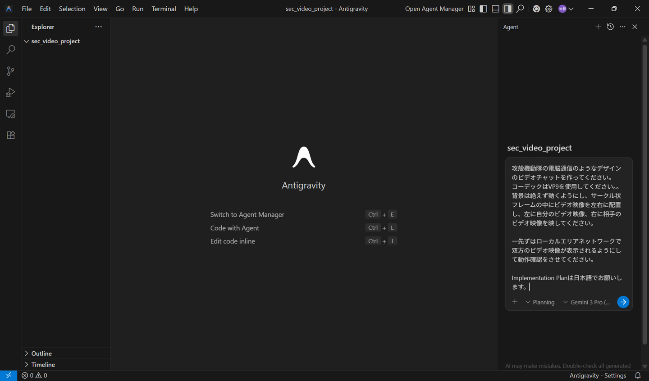Open the Help menu
Screen dimensions: 649x381
coord(191,9)
